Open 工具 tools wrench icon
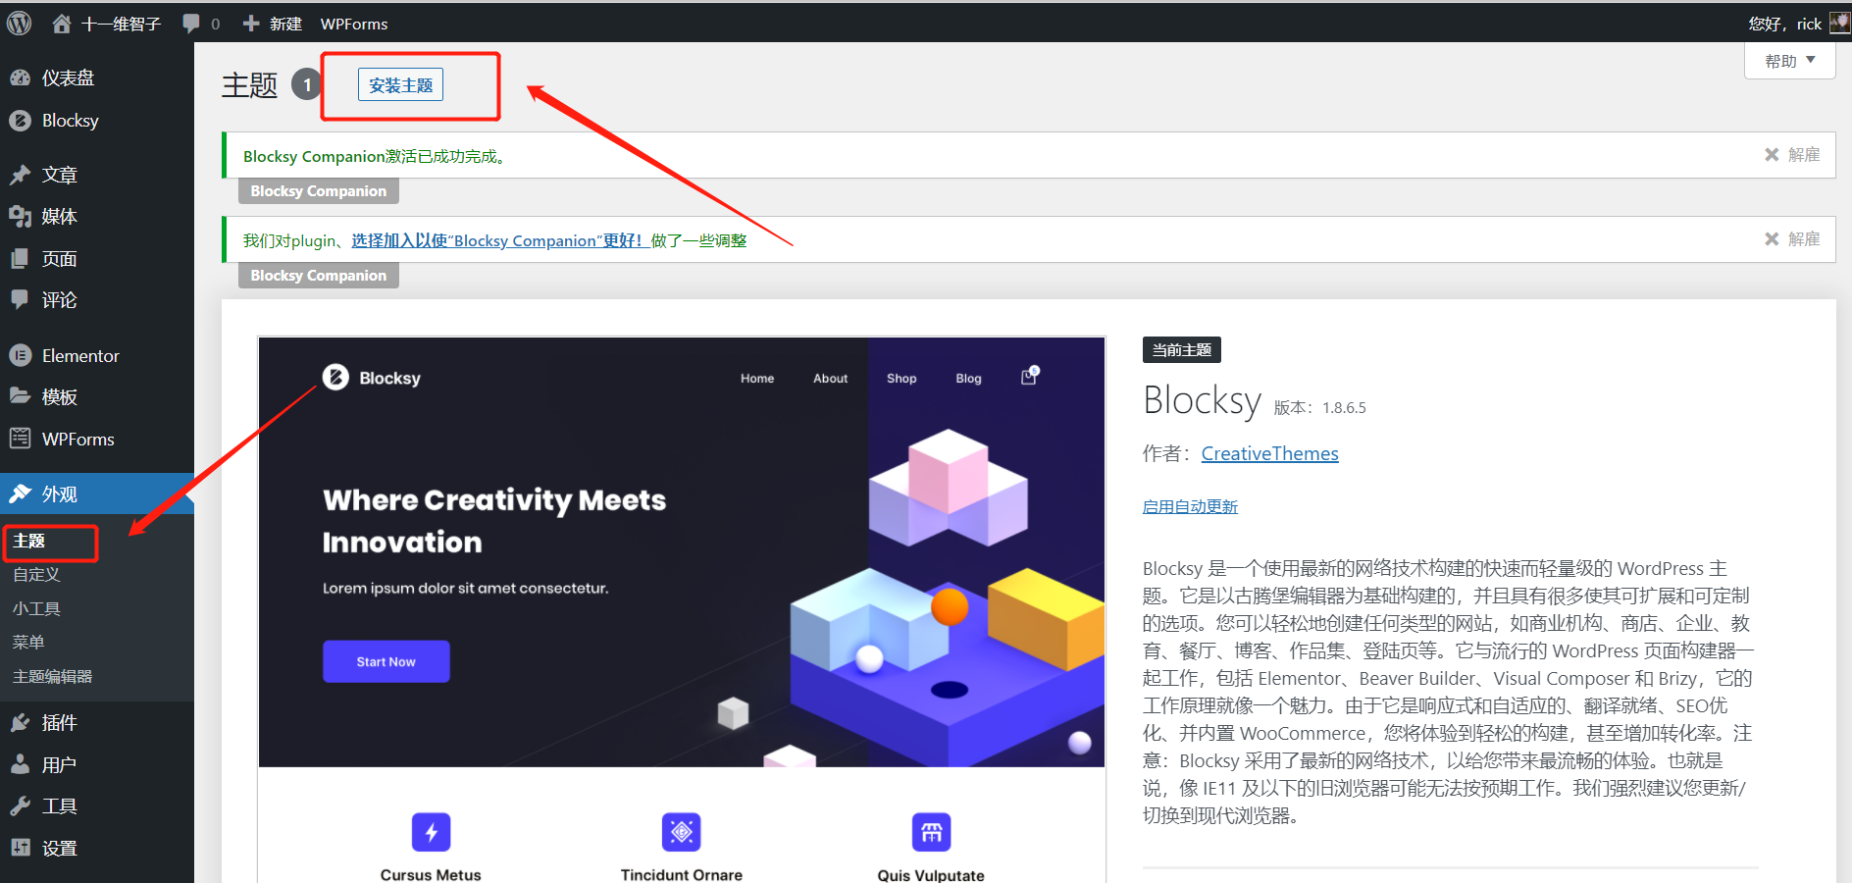Screen dimensions: 1852x883 click(21, 806)
